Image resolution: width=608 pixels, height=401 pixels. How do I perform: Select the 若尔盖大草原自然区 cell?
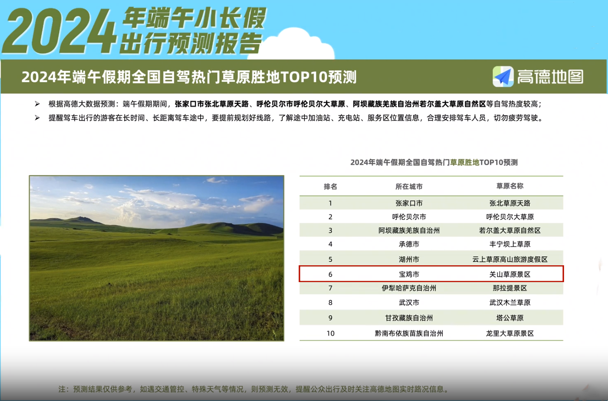click(x=510, y=231)
